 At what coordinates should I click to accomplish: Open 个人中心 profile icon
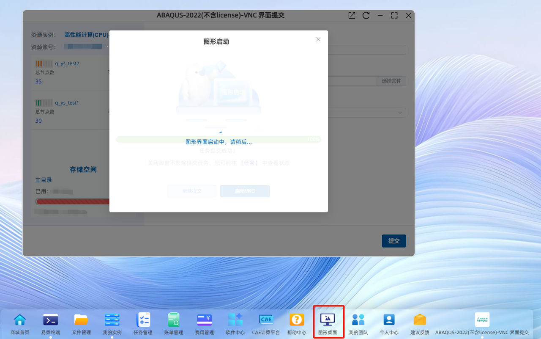[389, 320]
